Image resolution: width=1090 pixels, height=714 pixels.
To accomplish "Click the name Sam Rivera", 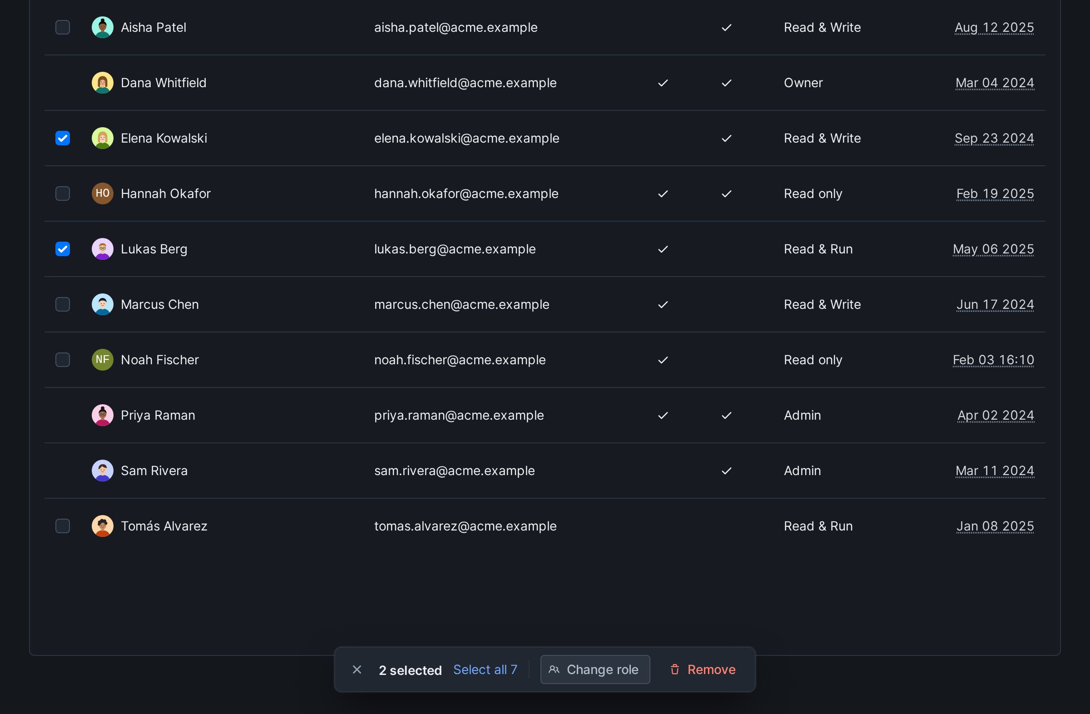I will pyautogui.click(x=154, y=471).
